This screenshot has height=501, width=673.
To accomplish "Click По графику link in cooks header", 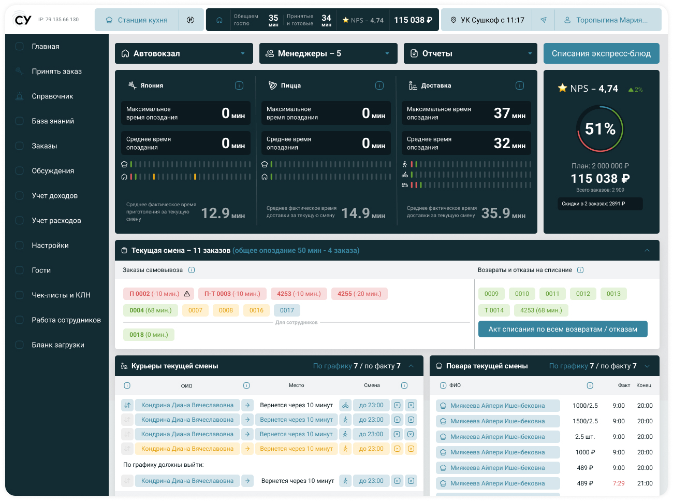I will pyautogui.click(x=568, y=366).
